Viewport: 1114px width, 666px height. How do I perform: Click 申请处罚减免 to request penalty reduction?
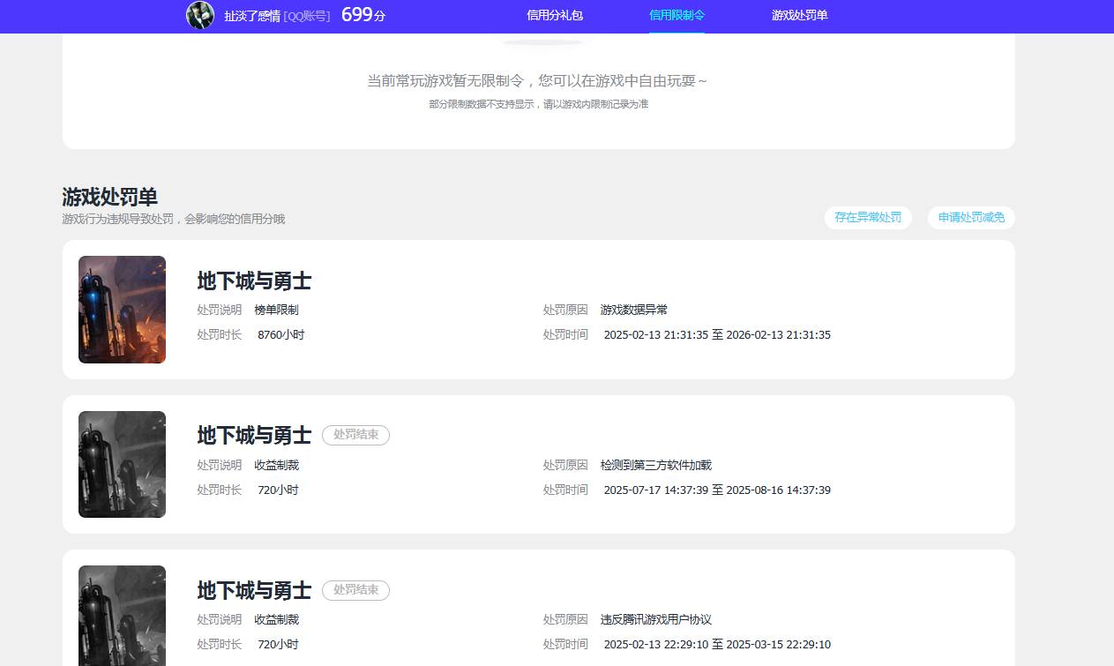tap(970, 218)
